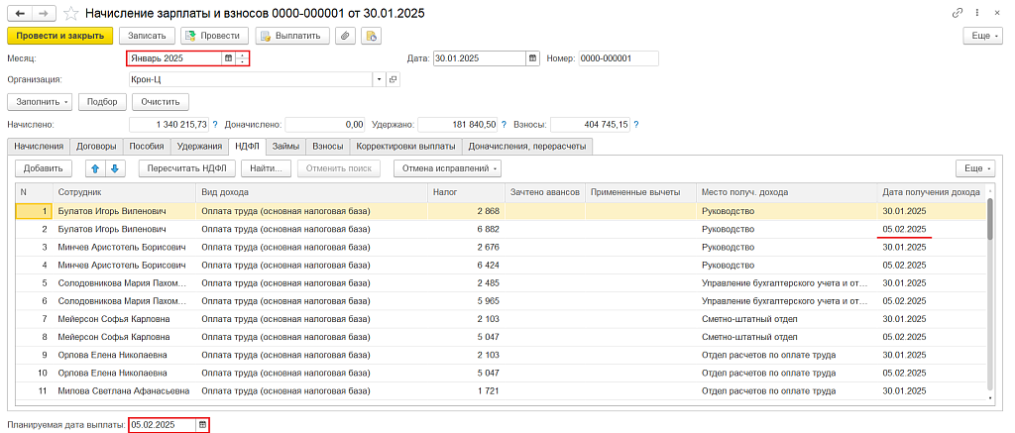This screenshot has height=433, width=1015.
Task: Select row 7 Мейерсон Софья Карловна
Action: 501,319
